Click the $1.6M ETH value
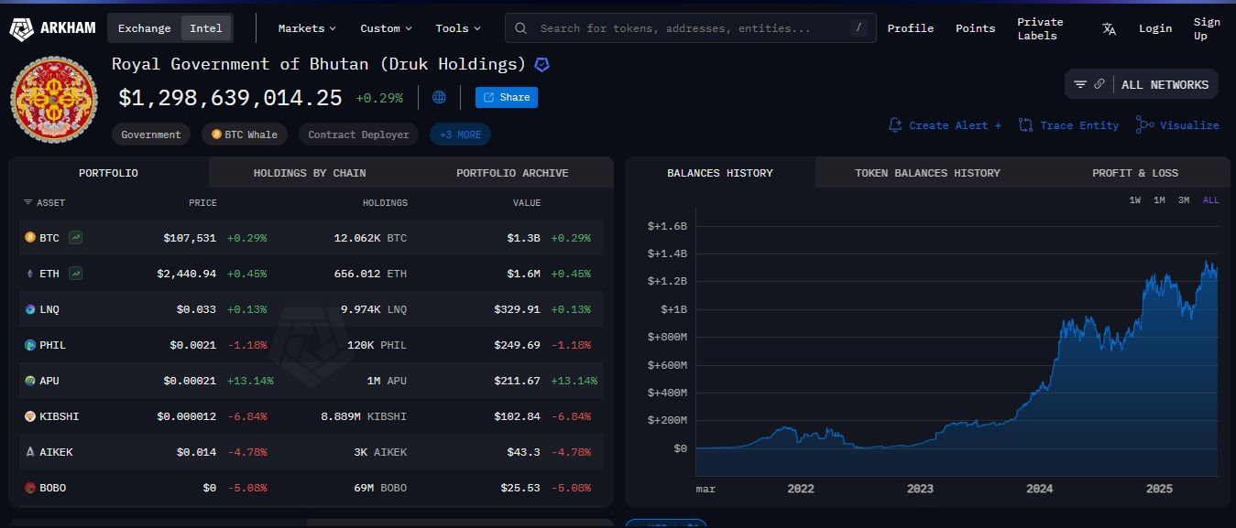This screenshot has height=528, width=1236. click(523, 274)
